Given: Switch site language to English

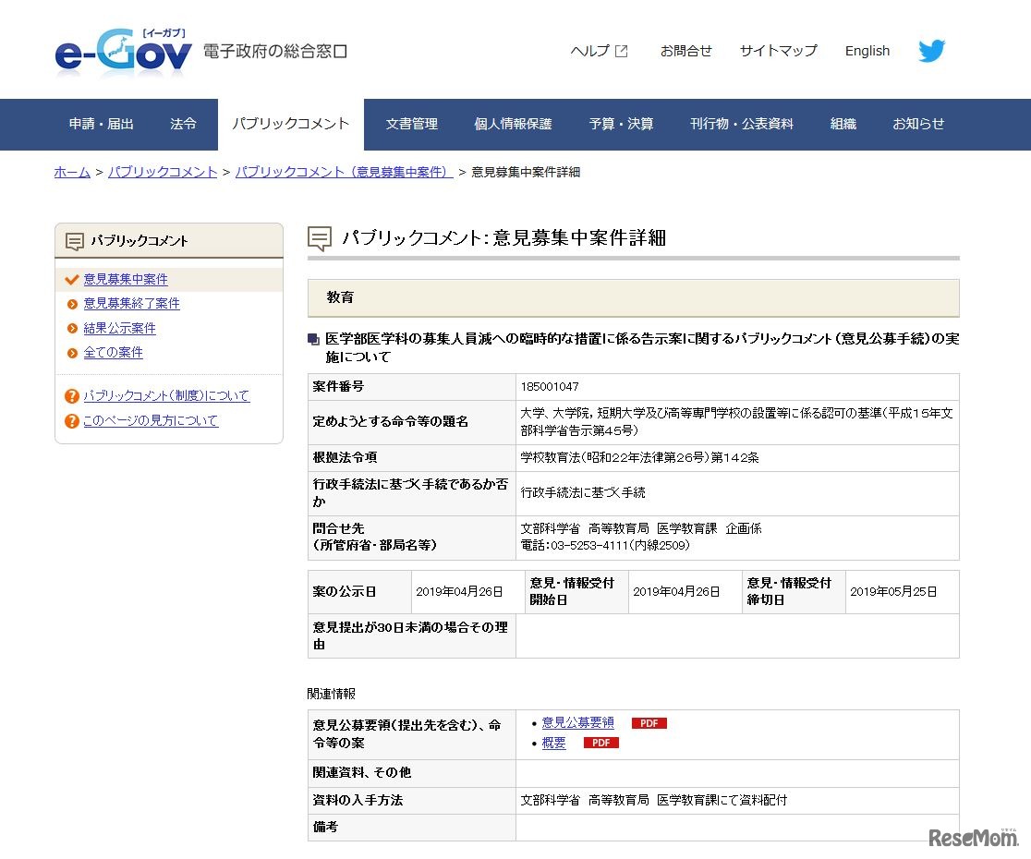Looking at the screenshot, I should click(x=867, y=52).
